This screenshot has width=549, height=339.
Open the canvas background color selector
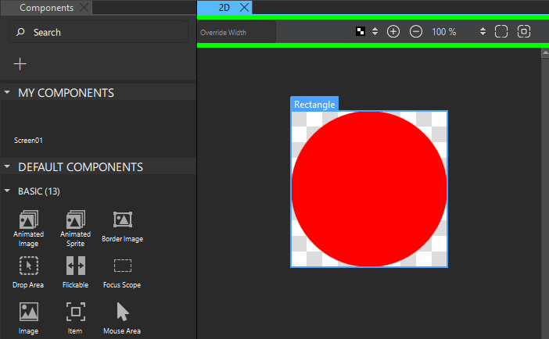[x=365, y=32]
